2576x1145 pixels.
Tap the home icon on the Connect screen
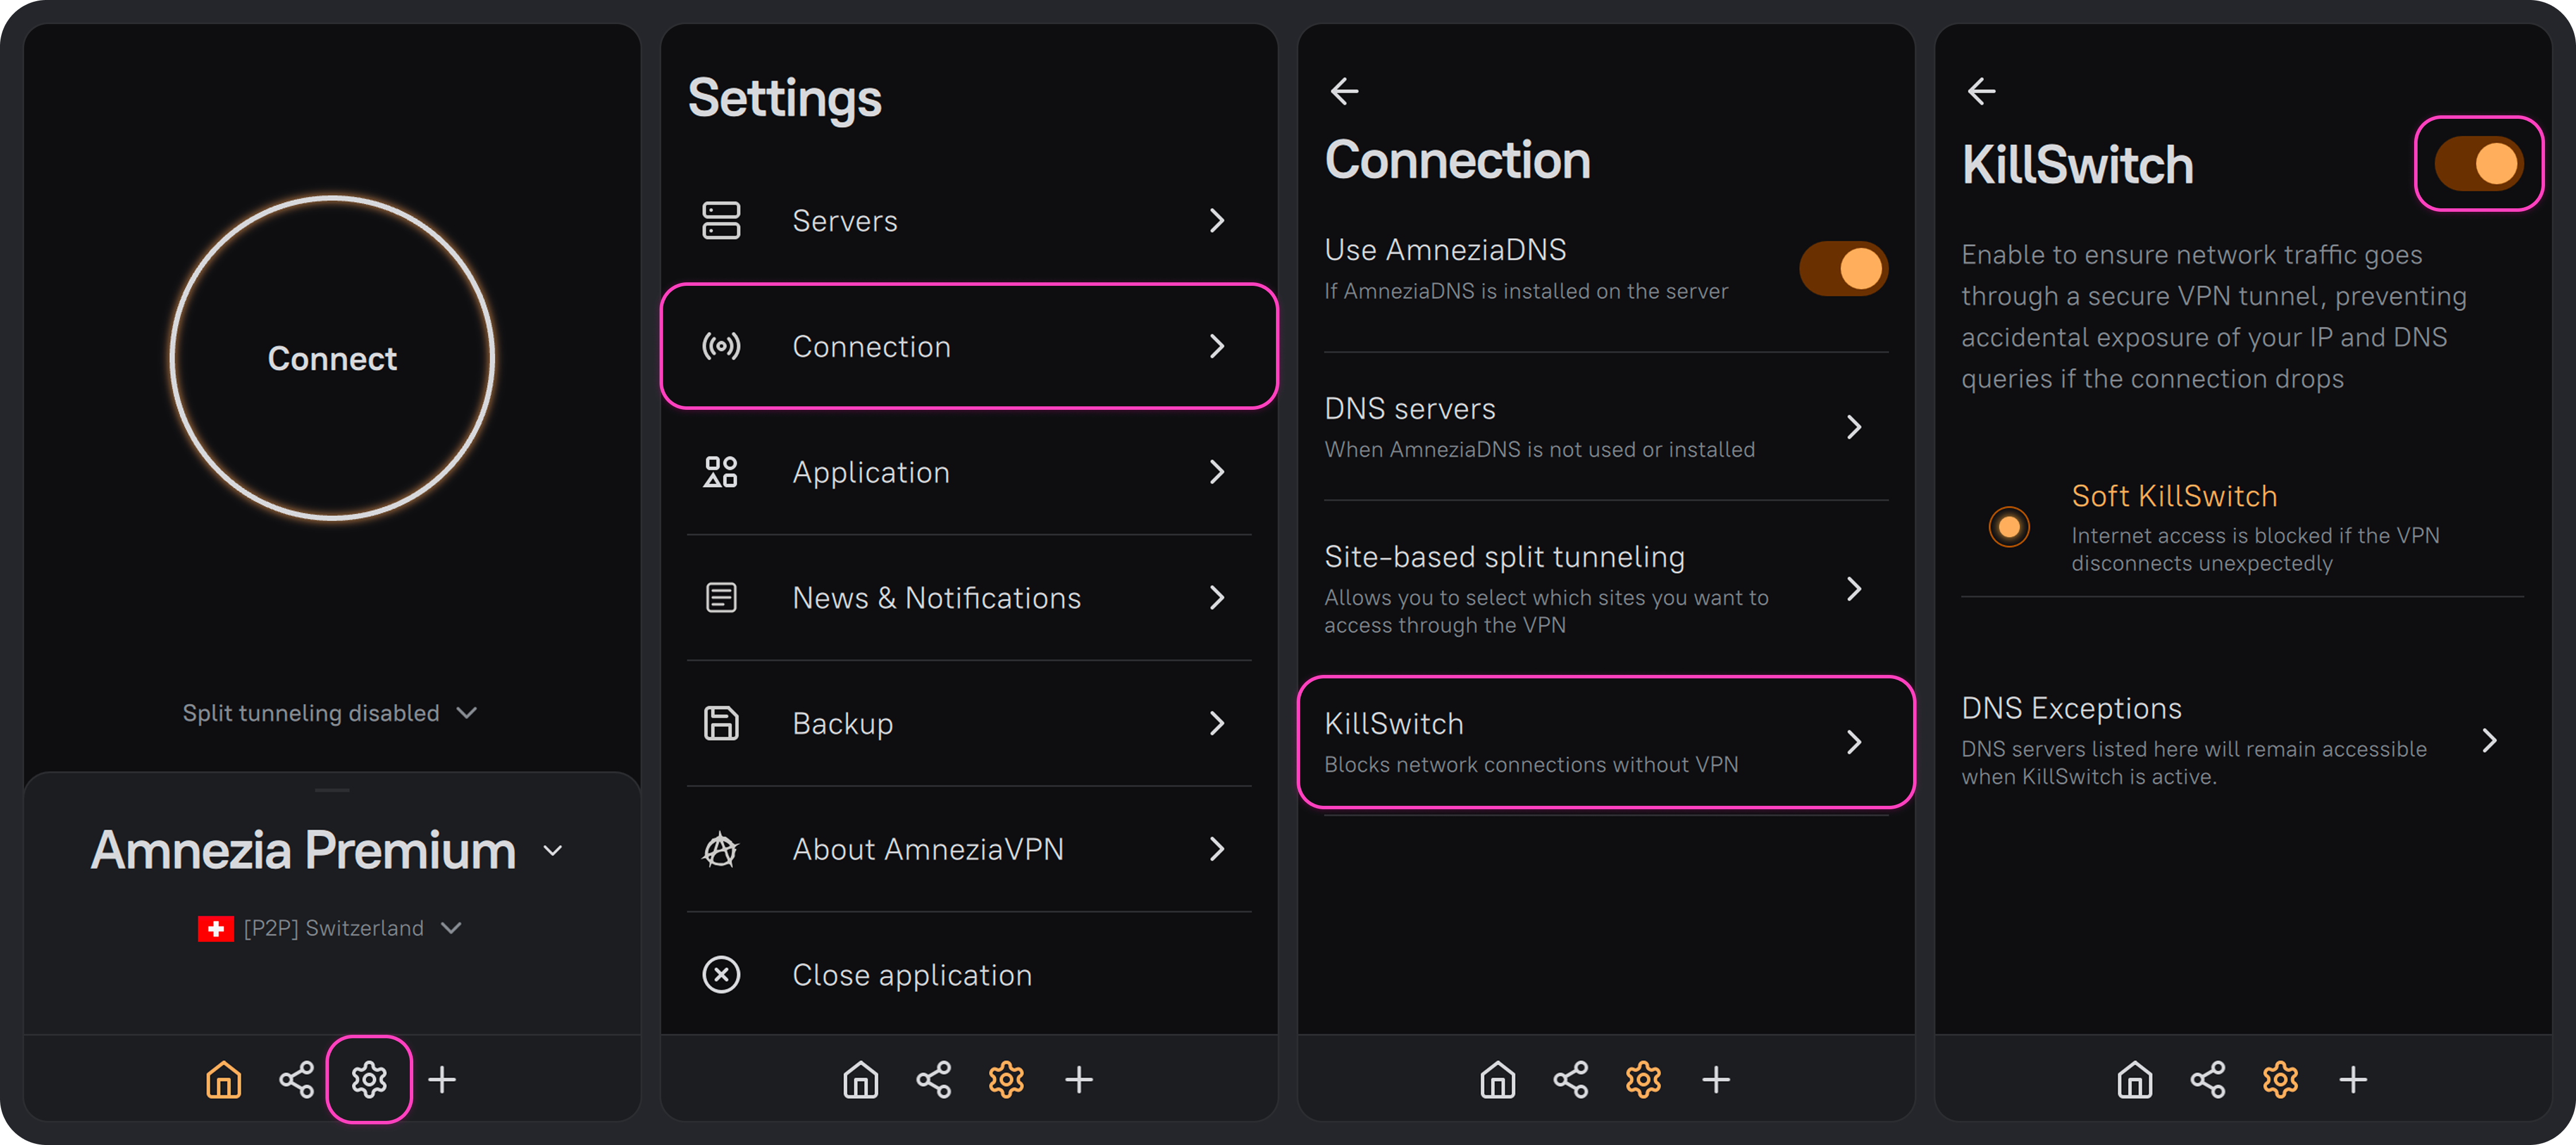[x=223, y=1079]
